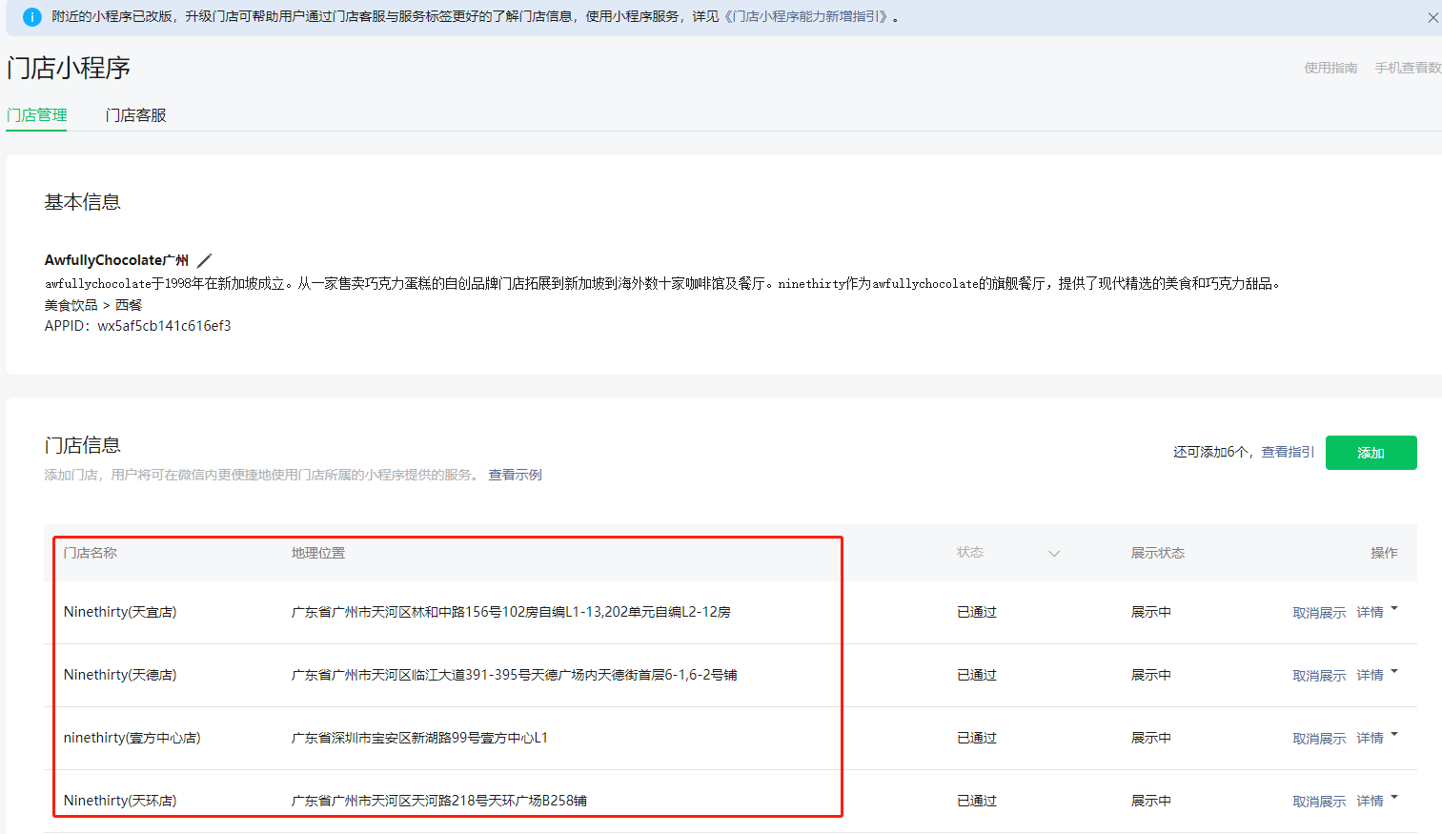Open 详情 for Ninethirty(天德店)
The image size is (1442, 834).
pos(1370,675)
